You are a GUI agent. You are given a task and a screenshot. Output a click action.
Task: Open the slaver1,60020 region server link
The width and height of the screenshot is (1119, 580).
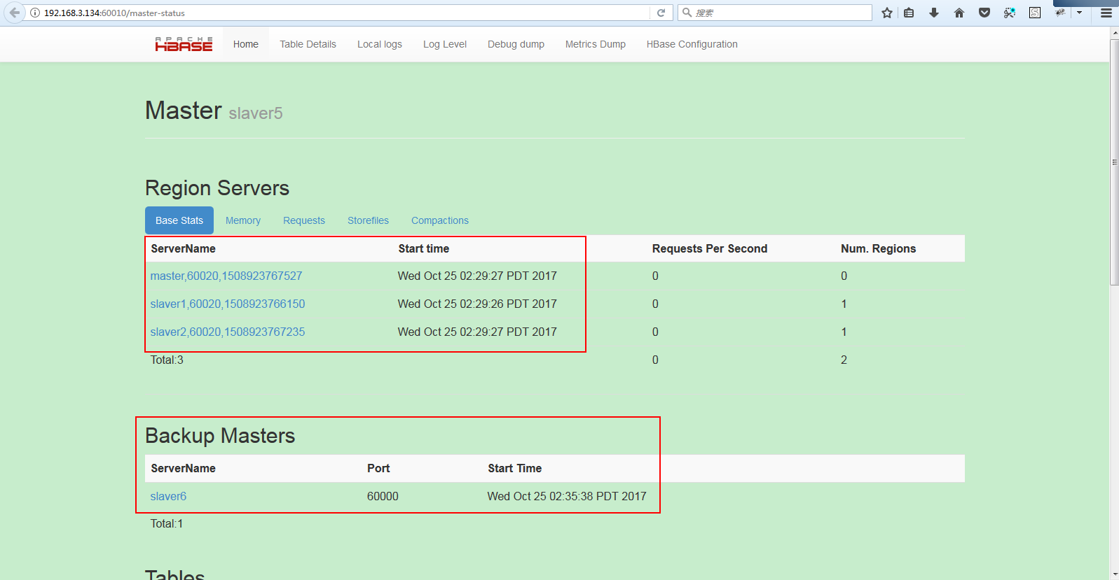point(228,304)
